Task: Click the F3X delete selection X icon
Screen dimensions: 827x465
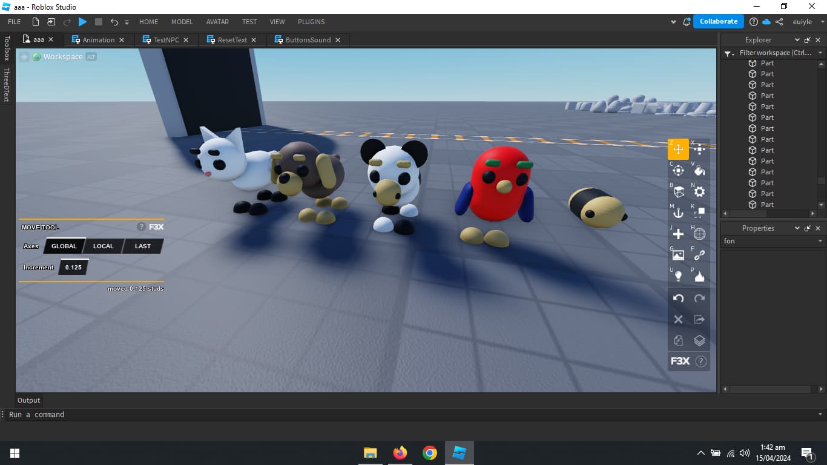Action: [678, 319]
